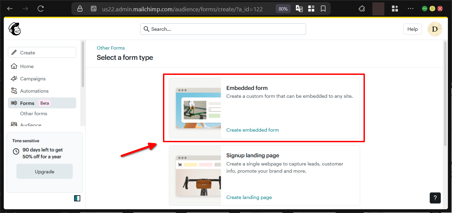Reload the page with the refresh icon

tap(40, 8)
